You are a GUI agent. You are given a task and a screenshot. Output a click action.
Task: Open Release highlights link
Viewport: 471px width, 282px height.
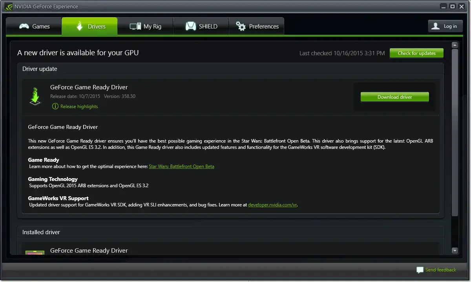tap(79, 107)
